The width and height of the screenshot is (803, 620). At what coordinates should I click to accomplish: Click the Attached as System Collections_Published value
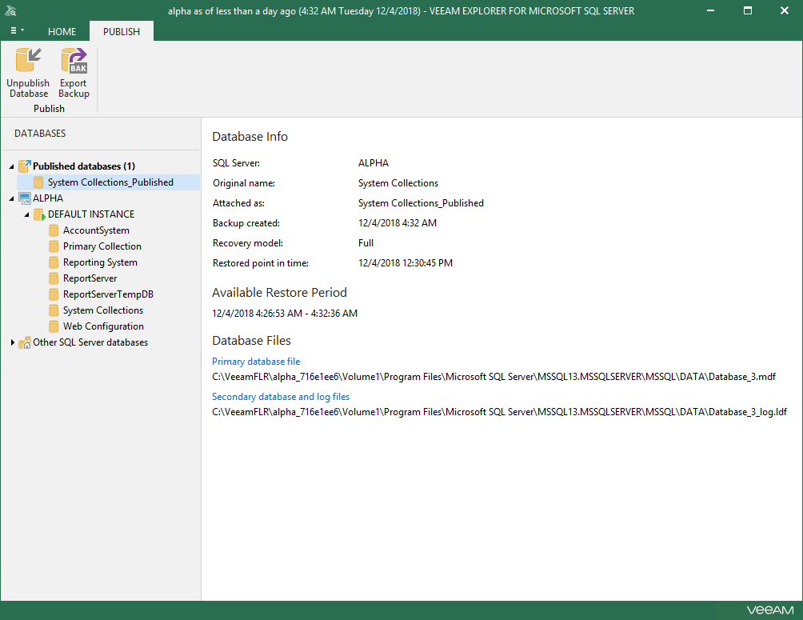point(421,203)
